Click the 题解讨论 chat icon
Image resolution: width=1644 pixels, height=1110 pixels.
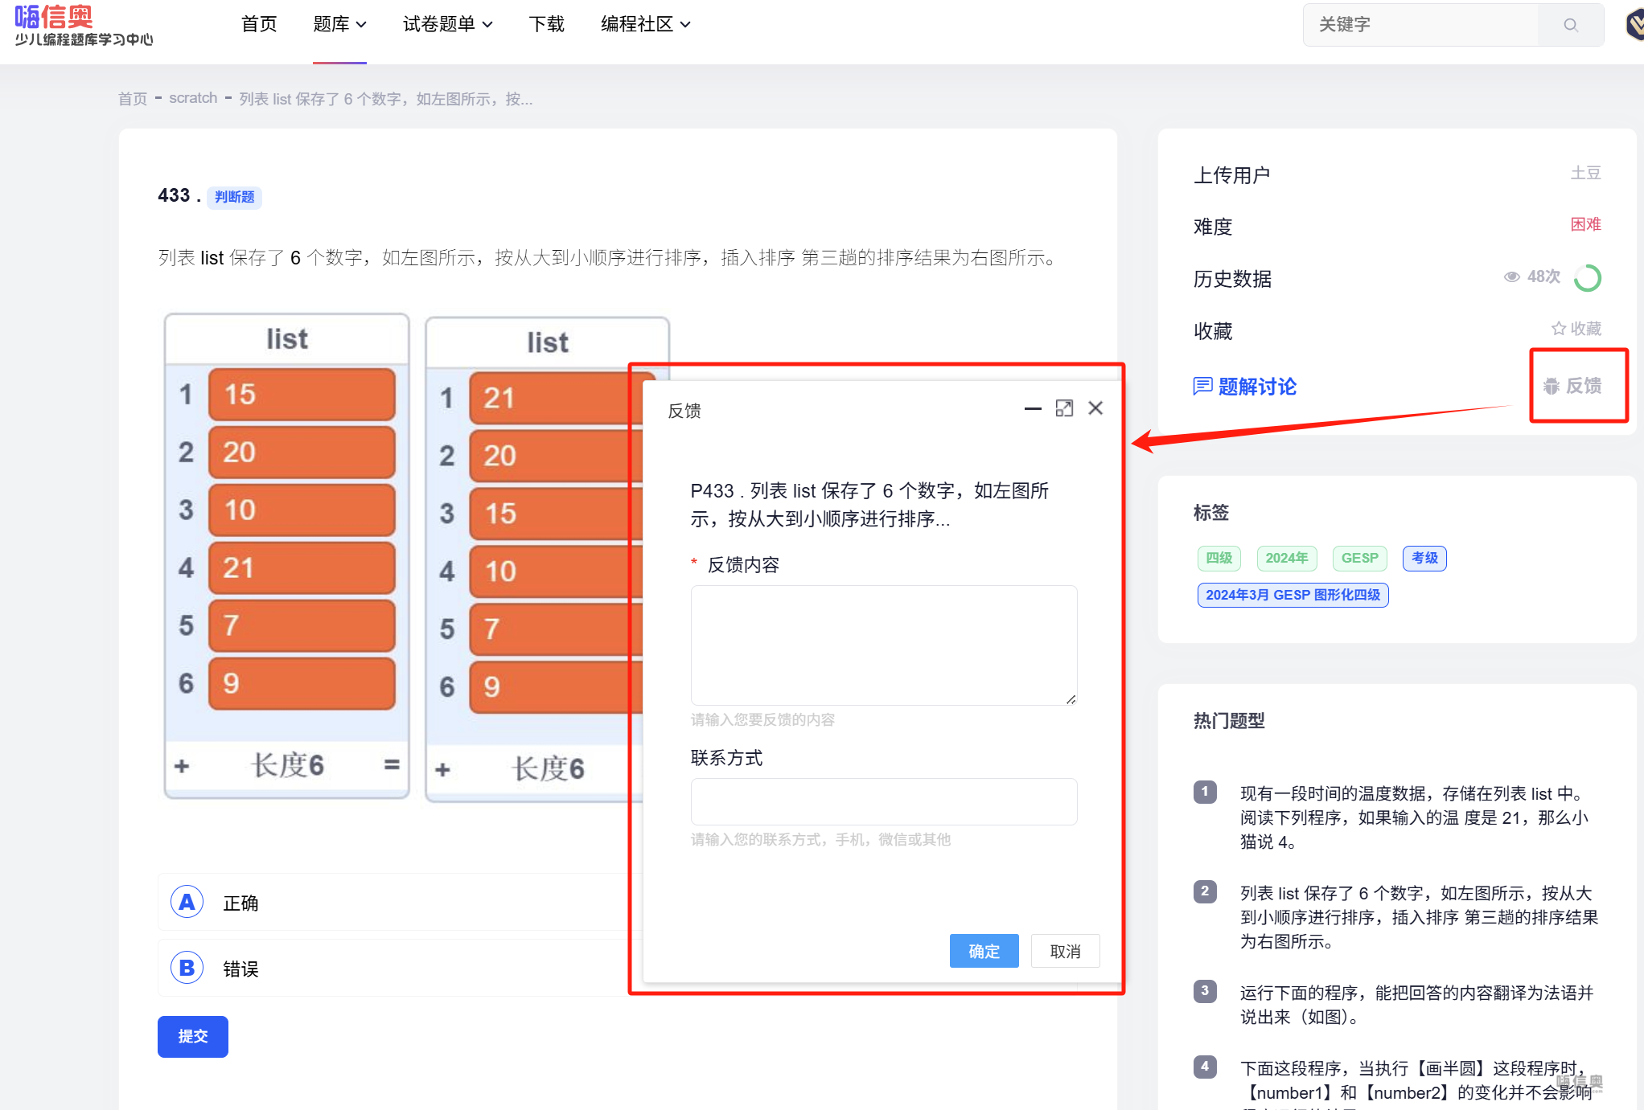[x=1202, y=387]
